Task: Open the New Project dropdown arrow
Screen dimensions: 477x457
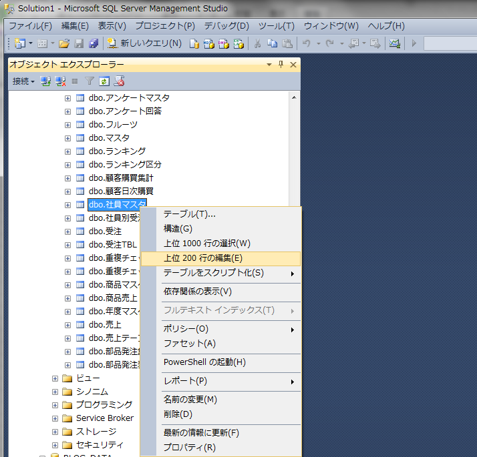Action: (31, 43)
